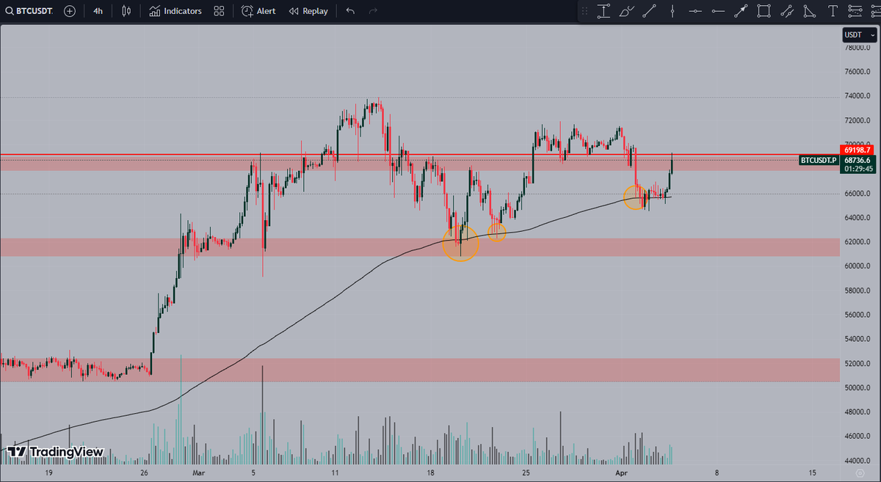
Task: Select the measure height tool in favorites toolbar
Action: pos(604,11)
